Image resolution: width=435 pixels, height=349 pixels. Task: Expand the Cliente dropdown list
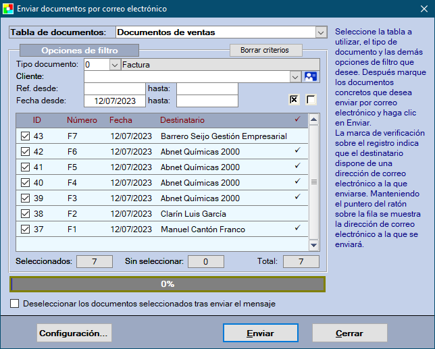tap(295, 77)
